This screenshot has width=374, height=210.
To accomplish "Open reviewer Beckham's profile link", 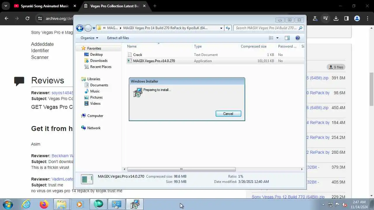I will tap(62, 156).
